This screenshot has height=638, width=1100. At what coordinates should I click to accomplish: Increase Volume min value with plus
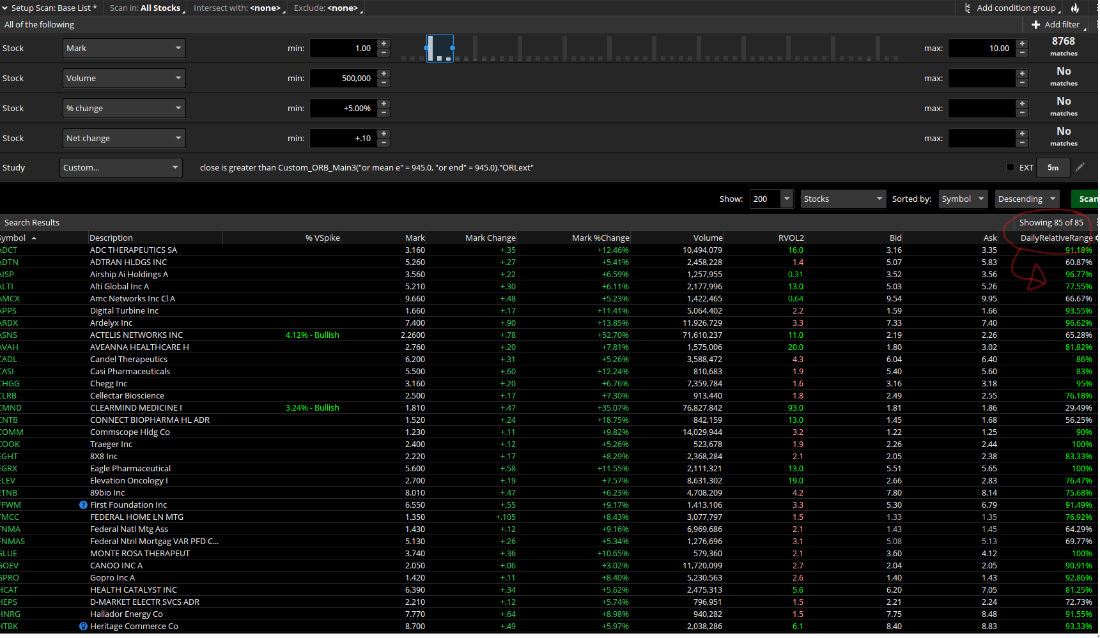(383, 74)
